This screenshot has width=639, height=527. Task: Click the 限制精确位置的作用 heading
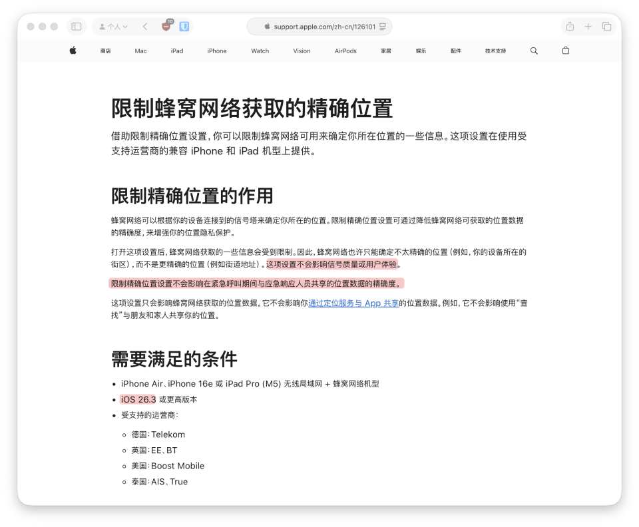pos(192,196)
